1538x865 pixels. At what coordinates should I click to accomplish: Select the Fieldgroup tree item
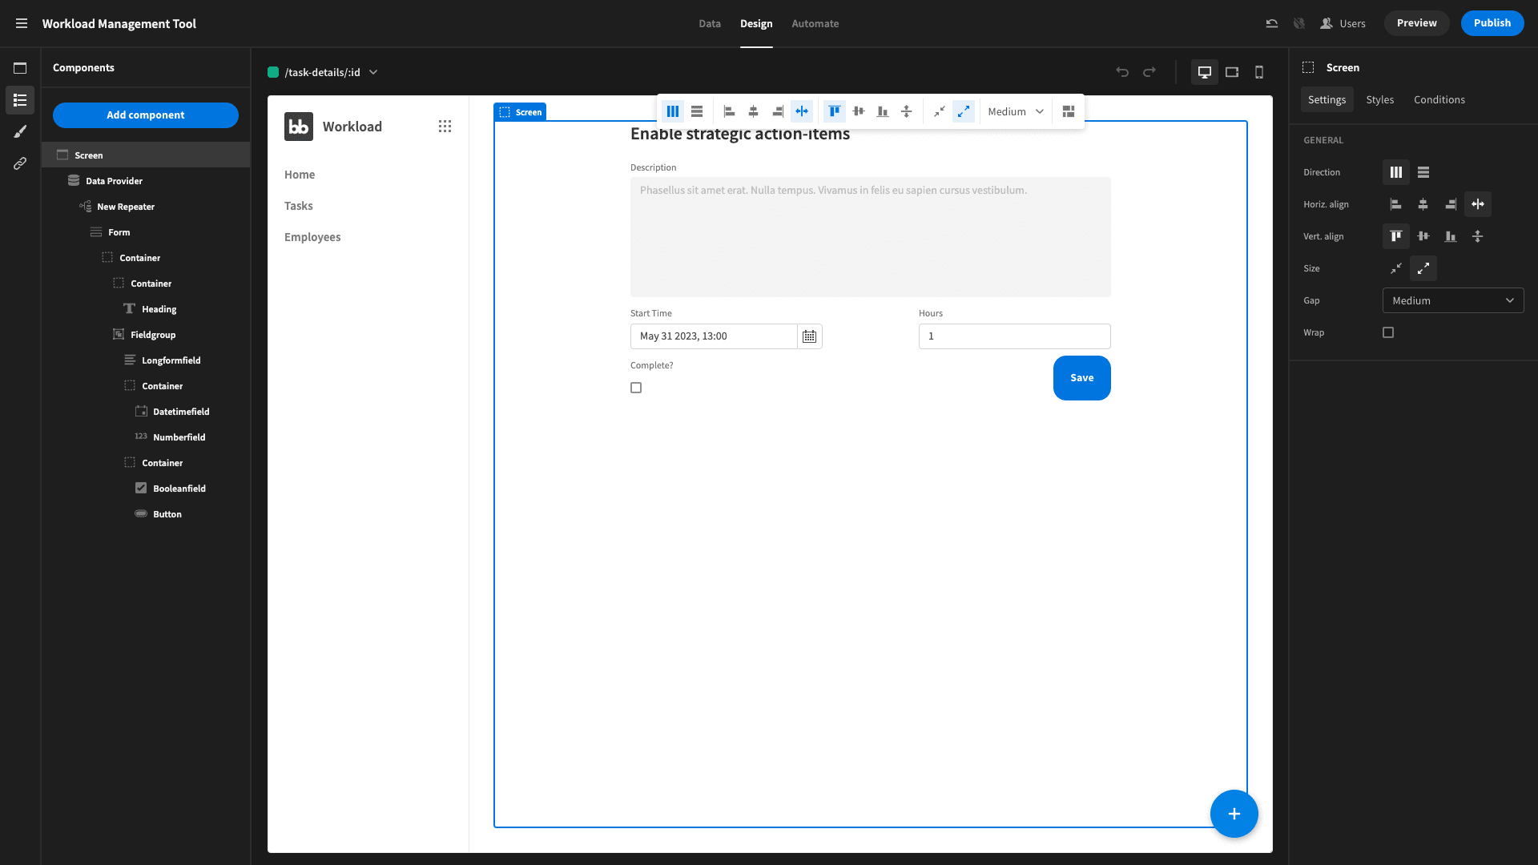(146, 335)
